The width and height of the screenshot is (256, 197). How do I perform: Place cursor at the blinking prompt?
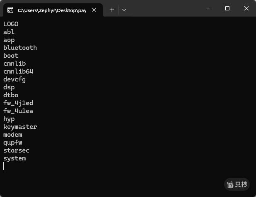pos(4,166)
